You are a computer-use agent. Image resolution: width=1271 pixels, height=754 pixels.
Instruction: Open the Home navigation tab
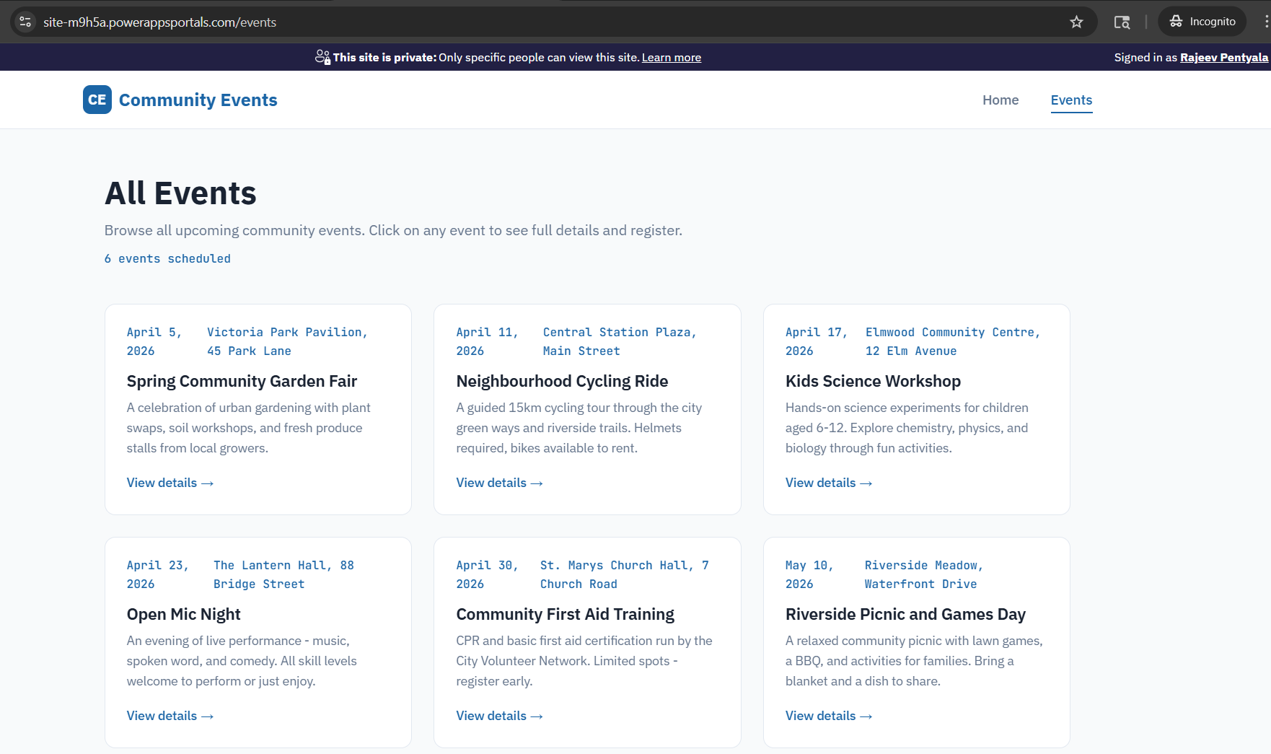[1000, 100]
